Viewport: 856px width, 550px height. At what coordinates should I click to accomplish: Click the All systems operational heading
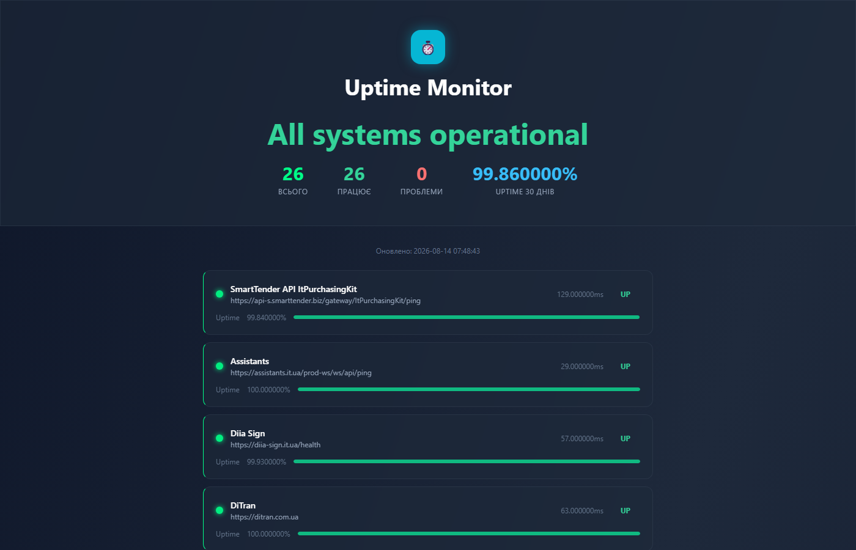coord(428,135)
